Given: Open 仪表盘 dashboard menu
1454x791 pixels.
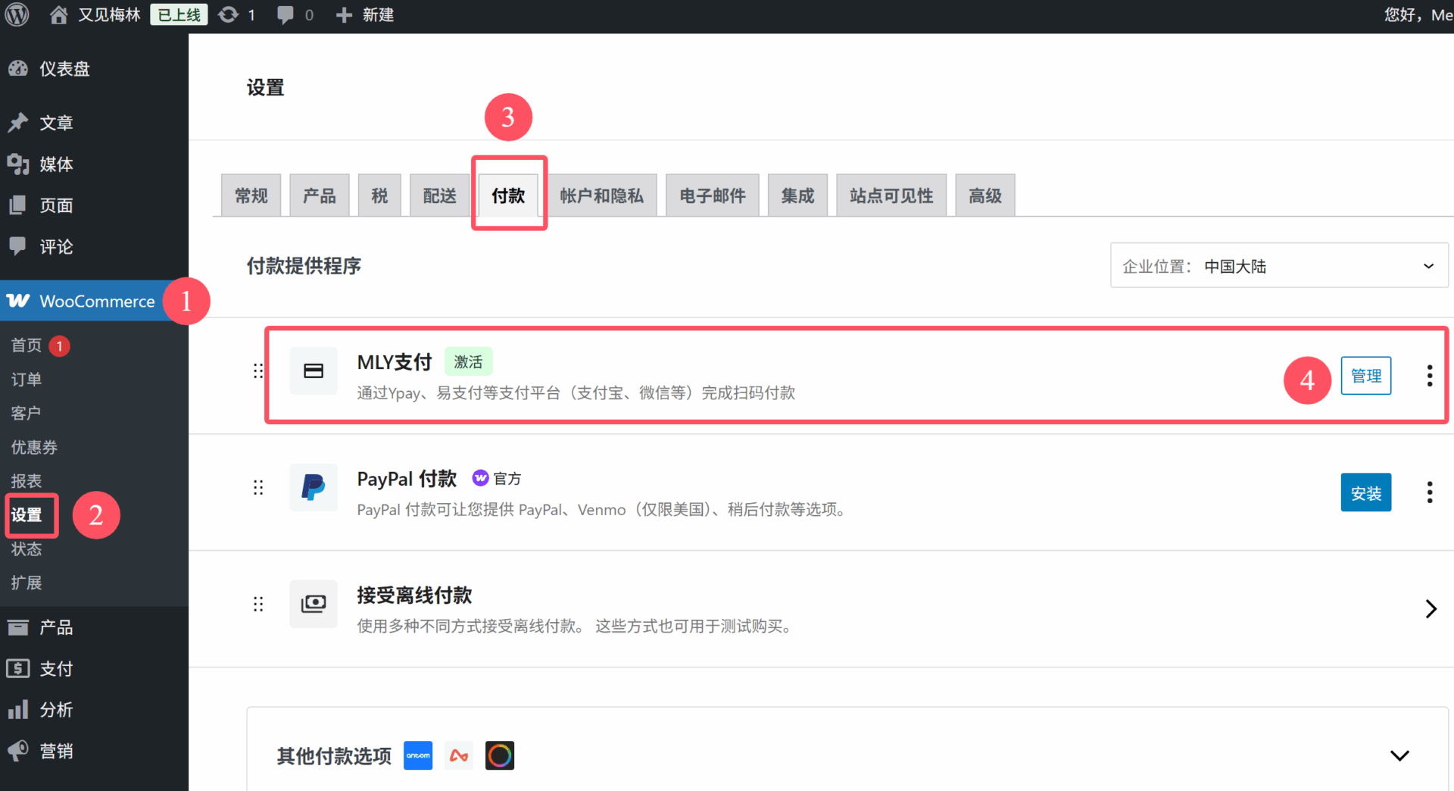Looking at the screenshot, I should coord(94,69).
